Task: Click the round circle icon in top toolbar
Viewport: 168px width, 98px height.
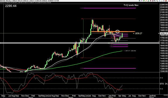Action: 153,1
